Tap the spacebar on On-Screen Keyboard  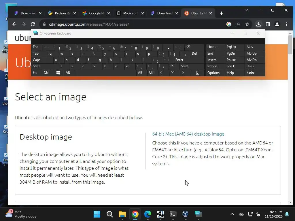tap(105, 73)
